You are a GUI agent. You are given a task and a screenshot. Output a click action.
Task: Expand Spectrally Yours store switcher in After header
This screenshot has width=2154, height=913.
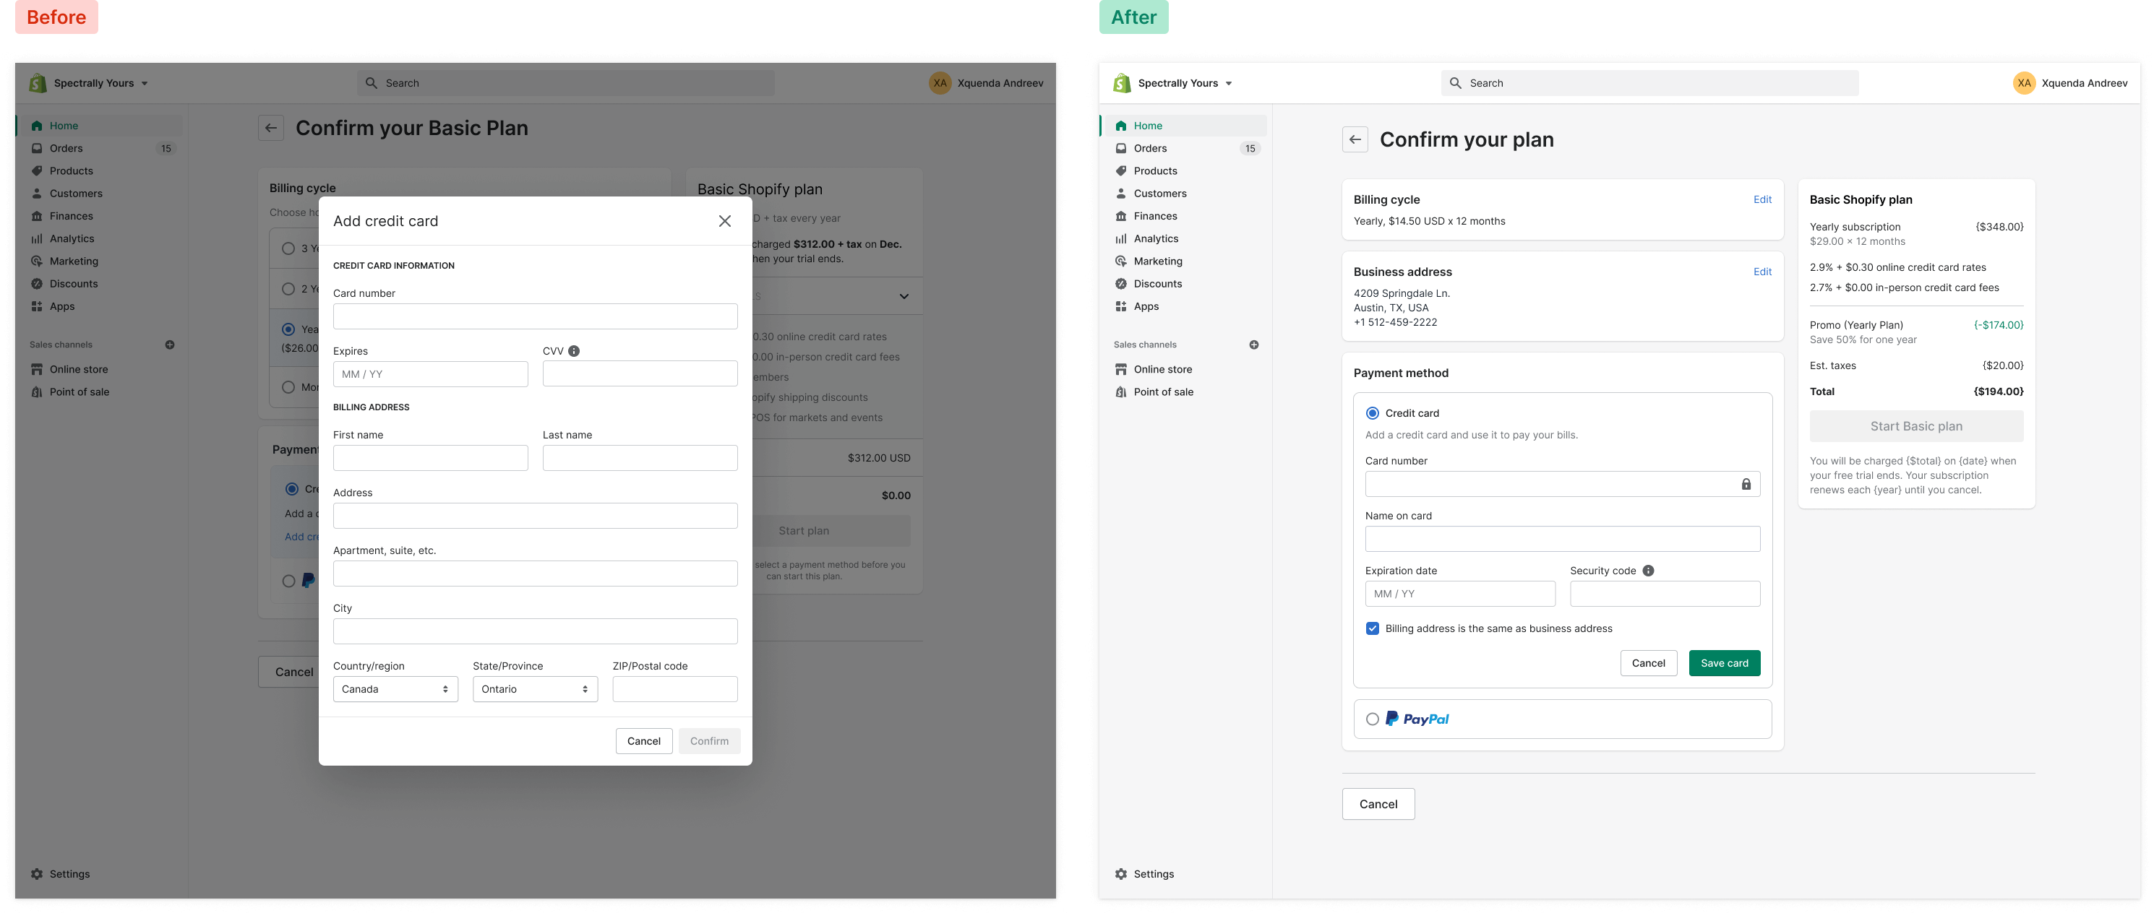pyautogui.click(x=1228, y=82)
